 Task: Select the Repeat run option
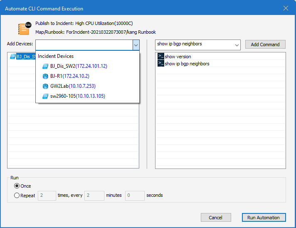tap(17, 195)
